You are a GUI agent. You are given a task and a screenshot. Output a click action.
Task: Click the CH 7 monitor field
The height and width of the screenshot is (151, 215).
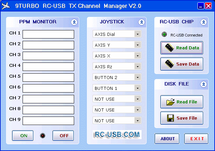pyautogui.click(x=49, y=99)
